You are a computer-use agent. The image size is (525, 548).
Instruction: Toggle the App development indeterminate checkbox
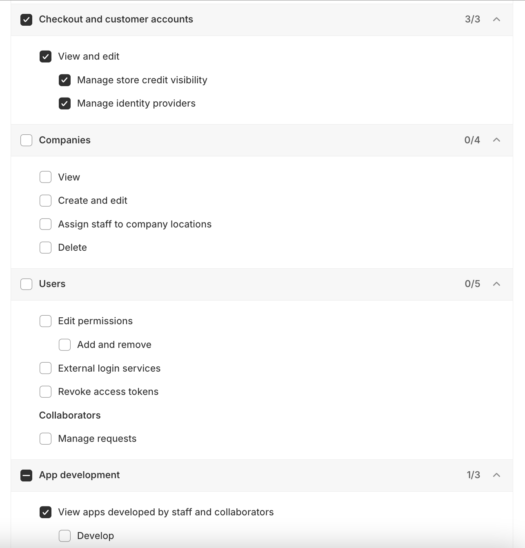coord(27,475)
